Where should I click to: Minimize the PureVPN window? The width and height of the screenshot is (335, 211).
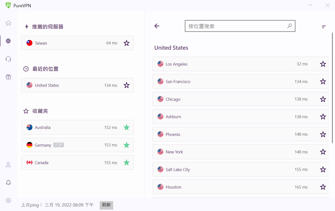coord(311,5)
